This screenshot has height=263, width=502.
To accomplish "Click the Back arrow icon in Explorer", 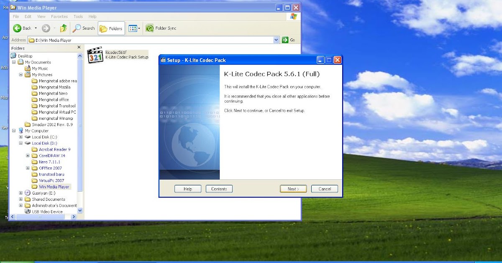I will [x=17, y=28].
